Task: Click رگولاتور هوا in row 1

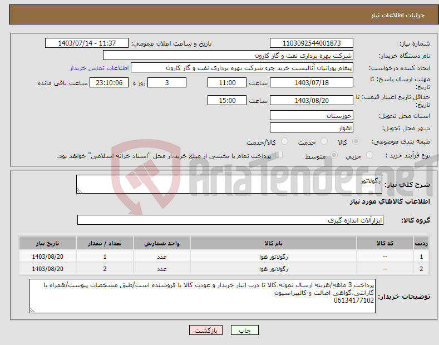Action: point(273,257)
